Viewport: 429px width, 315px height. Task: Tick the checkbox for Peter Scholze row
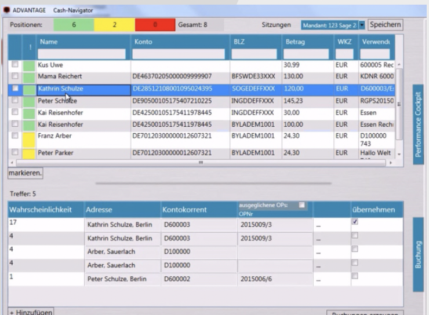(x=15, y=100)
